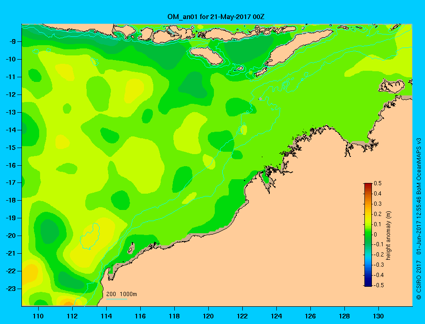Click the colorbar value 0 label
Image resolution: width=425 pixels, height=324 pixels.
tap(376, 235)
